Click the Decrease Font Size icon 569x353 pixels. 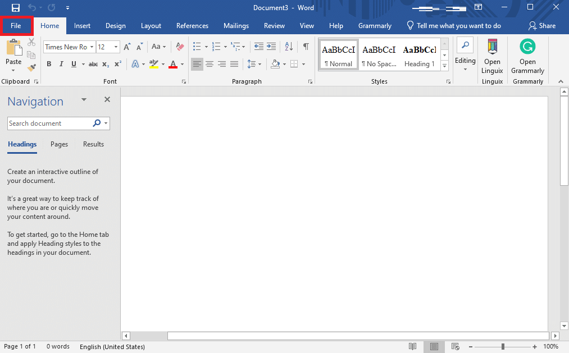140,47
